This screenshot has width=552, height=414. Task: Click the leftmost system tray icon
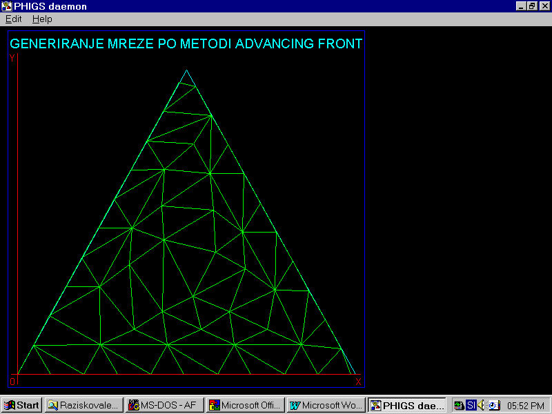coord(459,405)
